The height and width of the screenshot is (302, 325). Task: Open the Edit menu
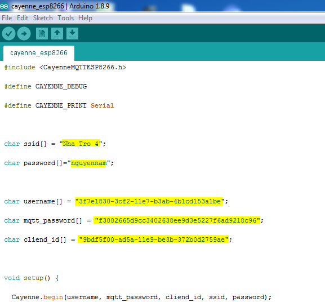23,18
